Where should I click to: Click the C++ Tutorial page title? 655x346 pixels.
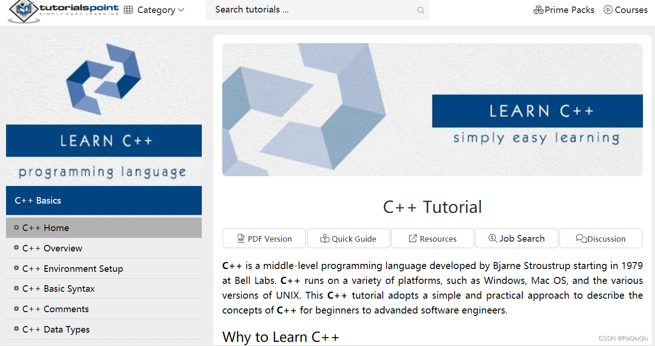tap(432, 207)
